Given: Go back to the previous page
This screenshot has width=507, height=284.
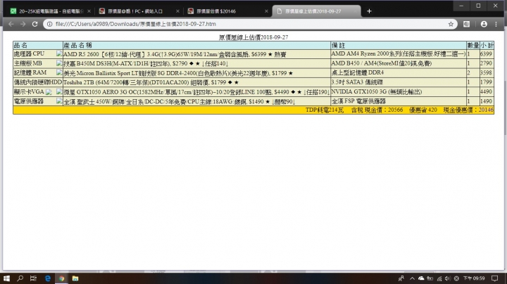Looking at the screenshot, I should [x=11, y=24].
